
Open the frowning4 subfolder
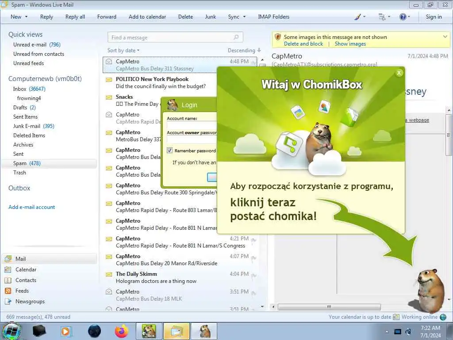point(29,98)
